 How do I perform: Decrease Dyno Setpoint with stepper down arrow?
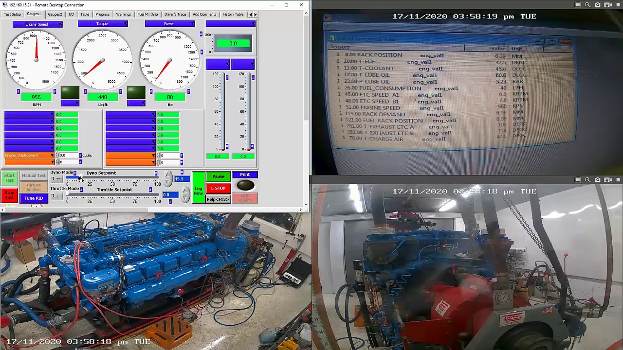pos(168,183)
